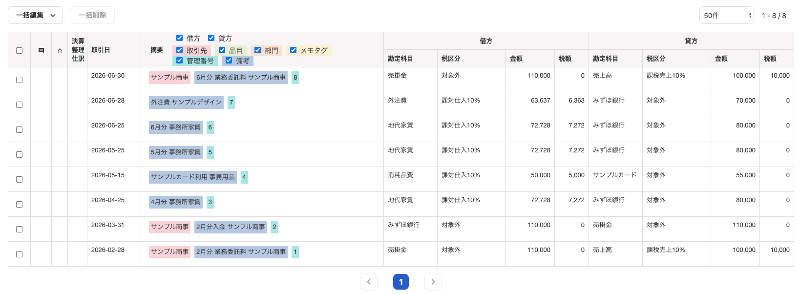Go to previous page arrow

[369, 282]
